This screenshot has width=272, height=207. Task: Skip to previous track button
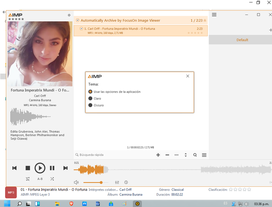point(14,168)
